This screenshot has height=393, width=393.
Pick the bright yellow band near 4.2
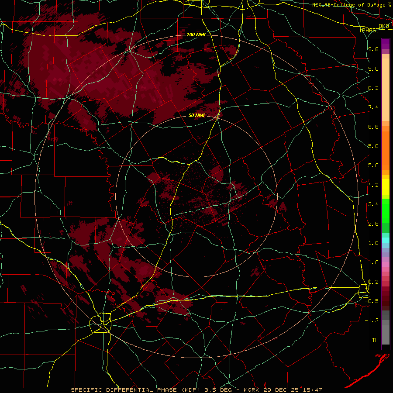pos(386,187)
